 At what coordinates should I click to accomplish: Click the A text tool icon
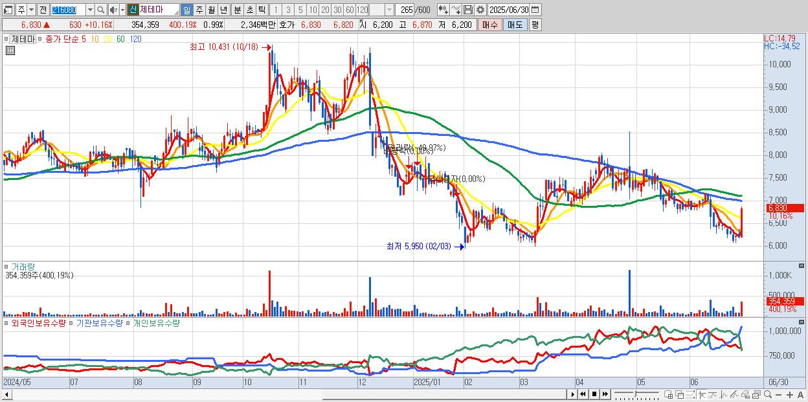[x=801, y=394]
